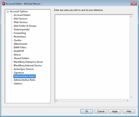Open Help for this dialog
The height and width of the screenshot is (117, 139).
pyautogui.click(x=129, y=111)
